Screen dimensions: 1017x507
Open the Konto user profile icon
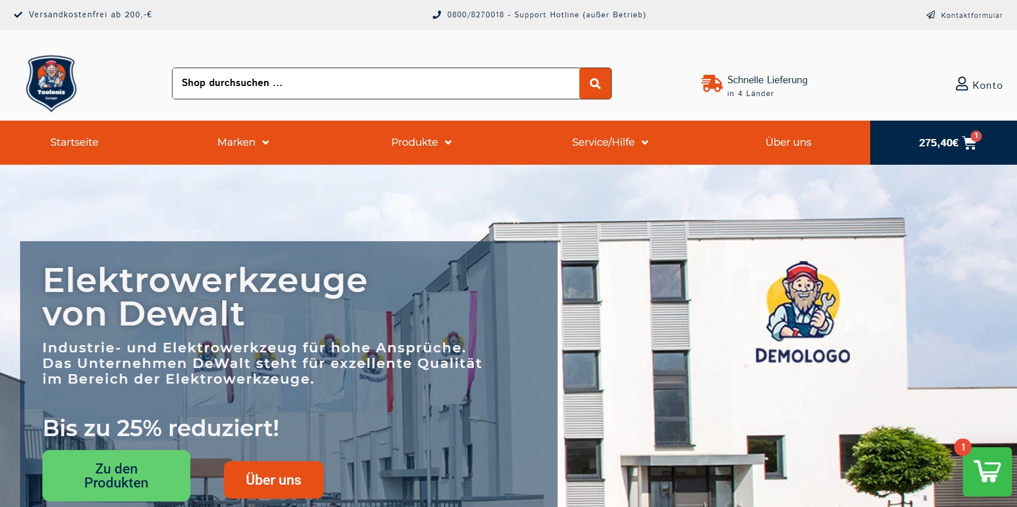click(962, 84)
